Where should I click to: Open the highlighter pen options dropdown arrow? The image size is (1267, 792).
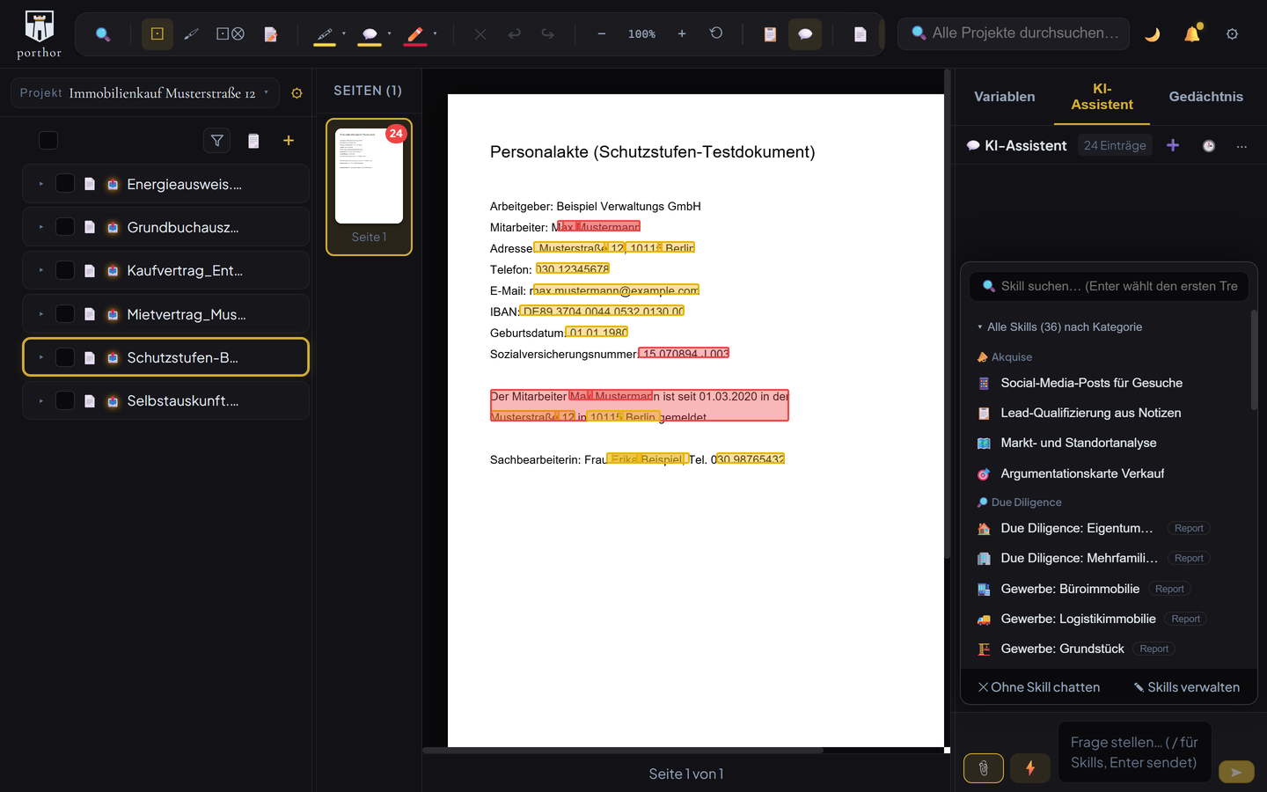tap(344, 34)
